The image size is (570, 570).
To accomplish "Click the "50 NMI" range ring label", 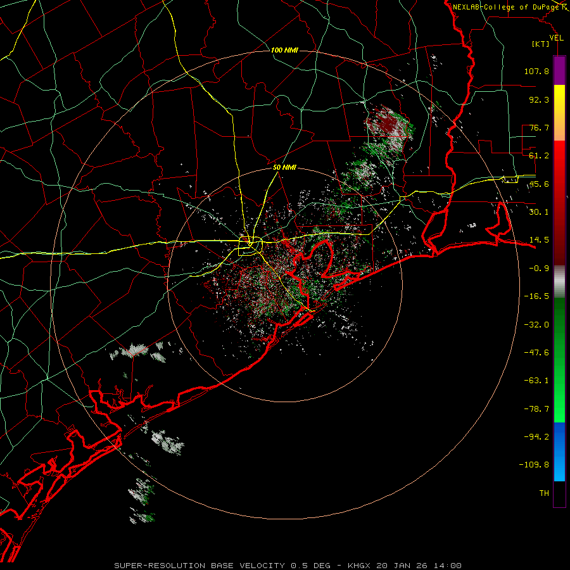I will 284,168.
